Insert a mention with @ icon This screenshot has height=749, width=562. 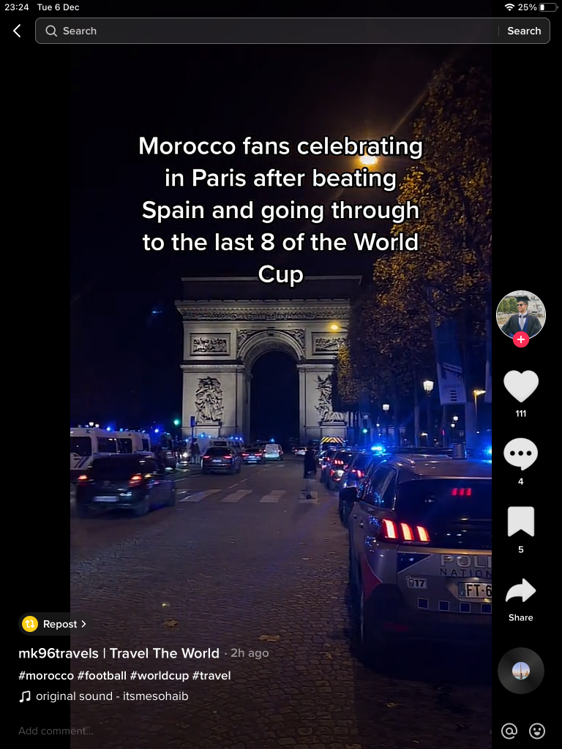[x=509, y=731]
